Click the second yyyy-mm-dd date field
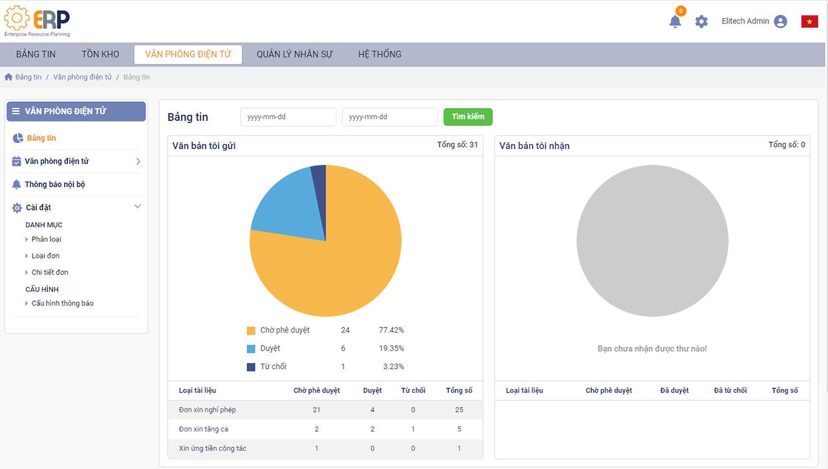 389,117
